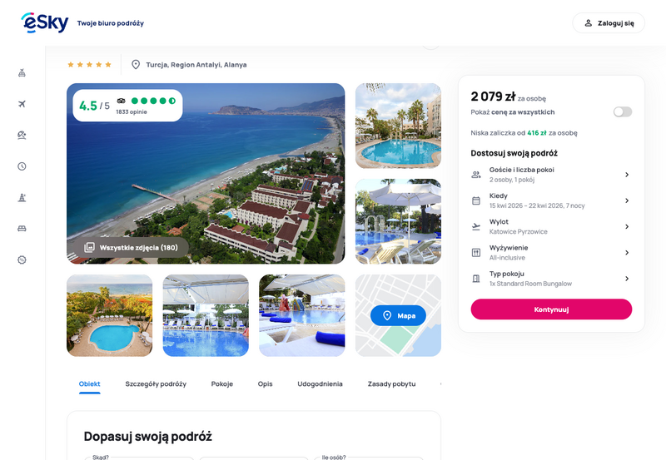Click the Kontynuuj button
The height and width of the screenshot is (460, 666).
551,309
